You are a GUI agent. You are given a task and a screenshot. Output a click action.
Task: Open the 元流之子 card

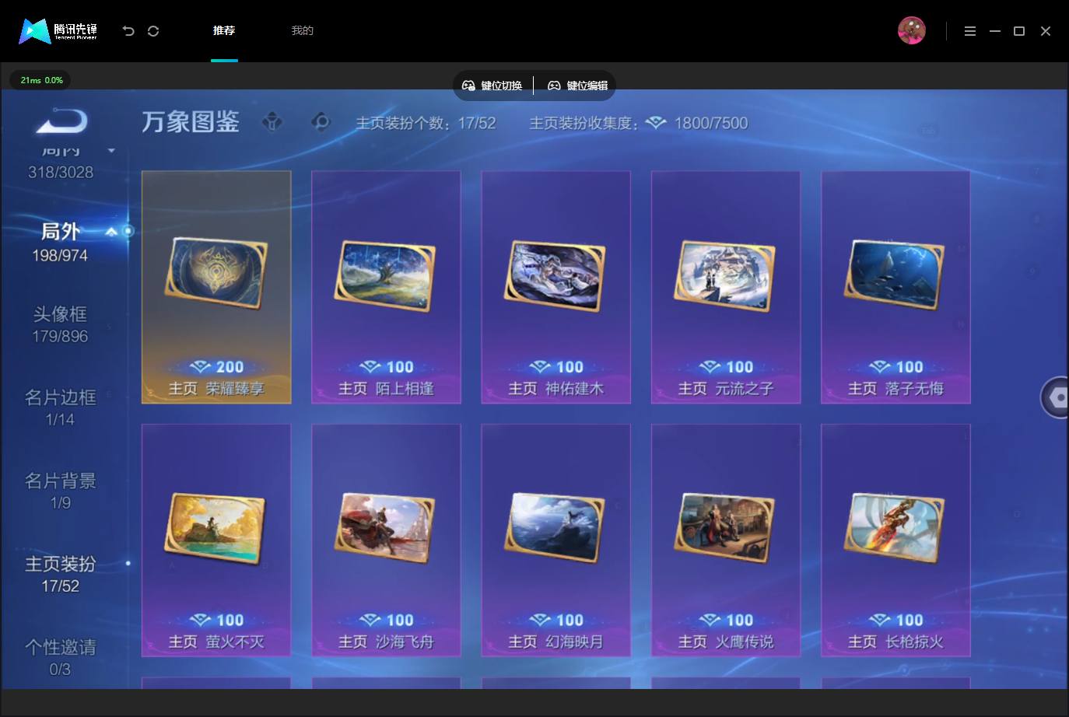[726, 287]
